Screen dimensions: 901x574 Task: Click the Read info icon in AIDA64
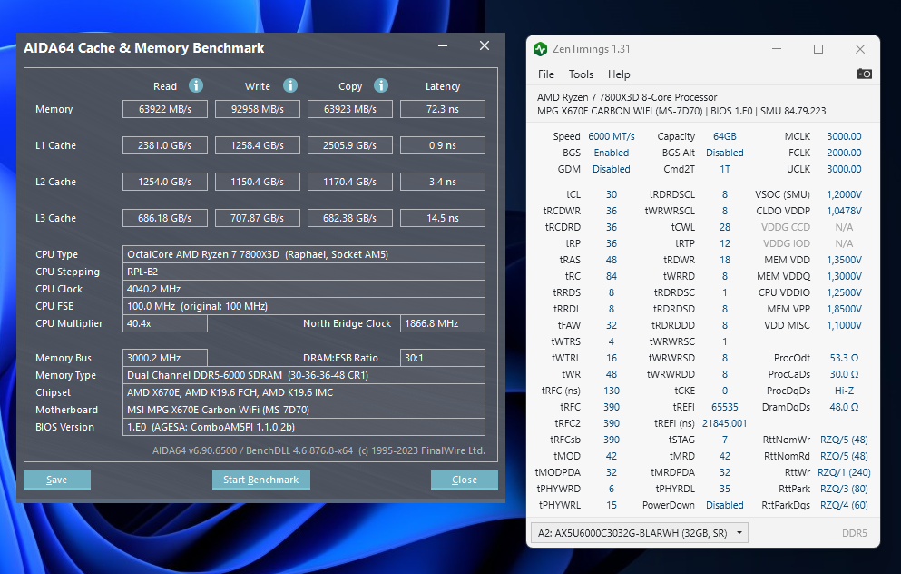pos(196,85)
